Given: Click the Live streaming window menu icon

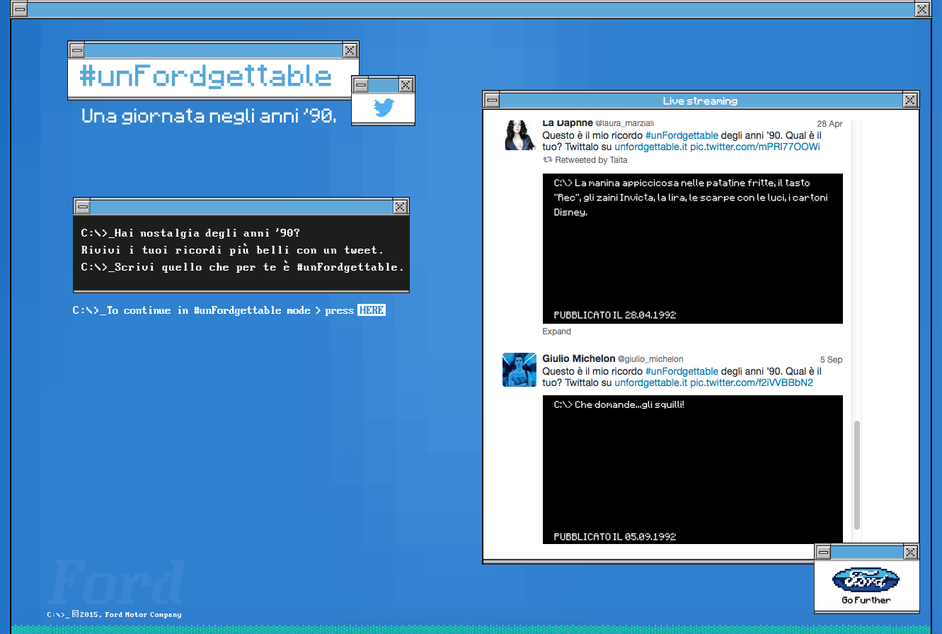Looking at the screenshot, I should [x=492, y=100].
